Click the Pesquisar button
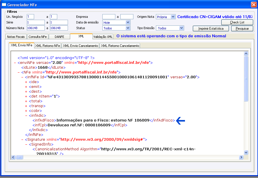258x178 pixels. click(242, 29)
